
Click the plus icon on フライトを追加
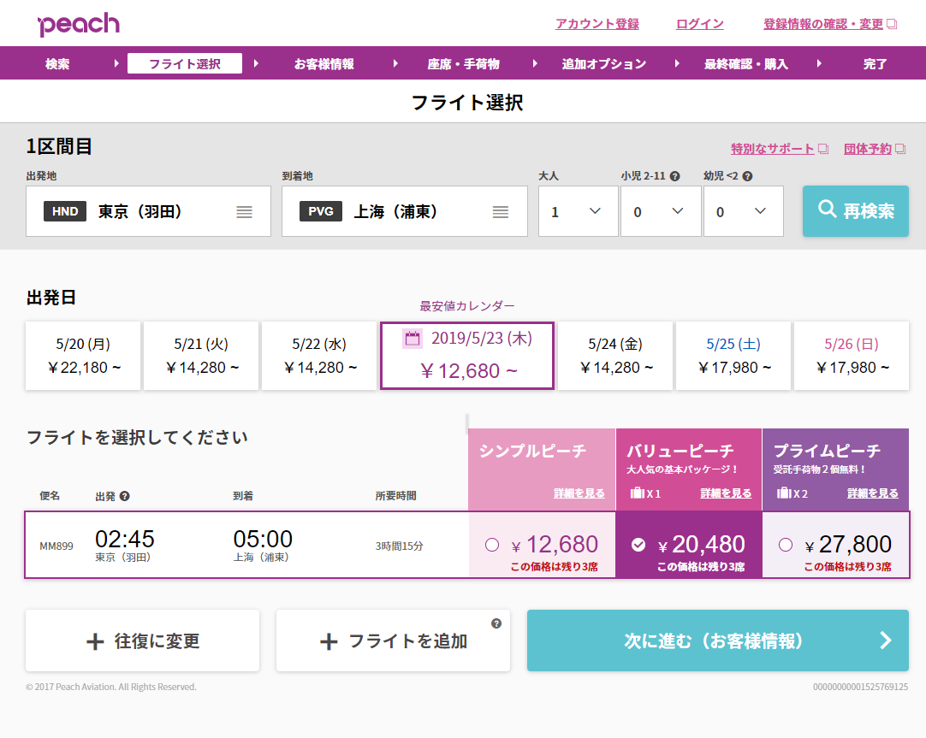pyautogui.click(x=329, y=641)
